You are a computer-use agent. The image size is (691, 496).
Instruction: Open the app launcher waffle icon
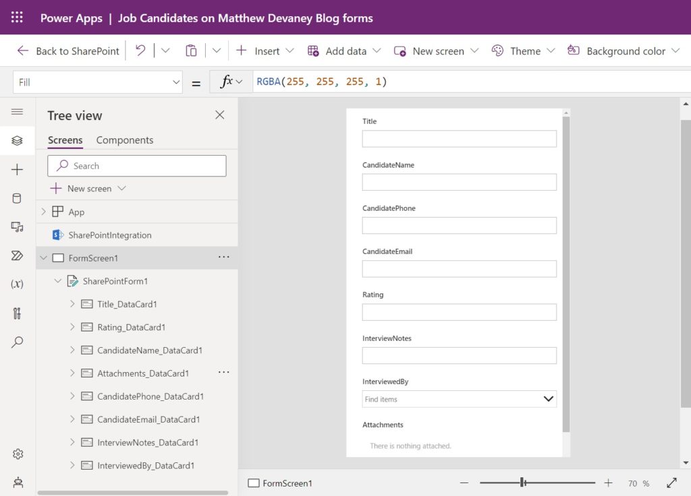click(17, 17)
